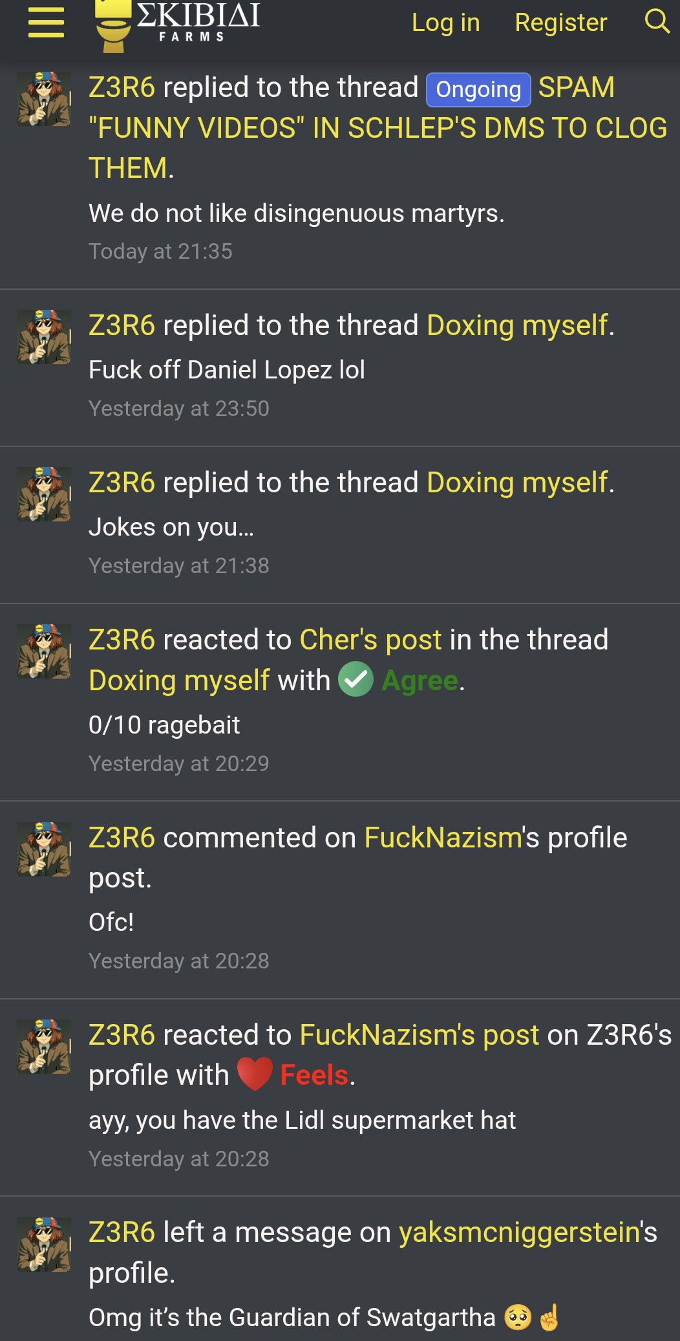Open Z3R6 avatar beside yaksmcniggerstein message

point(44,1245)
